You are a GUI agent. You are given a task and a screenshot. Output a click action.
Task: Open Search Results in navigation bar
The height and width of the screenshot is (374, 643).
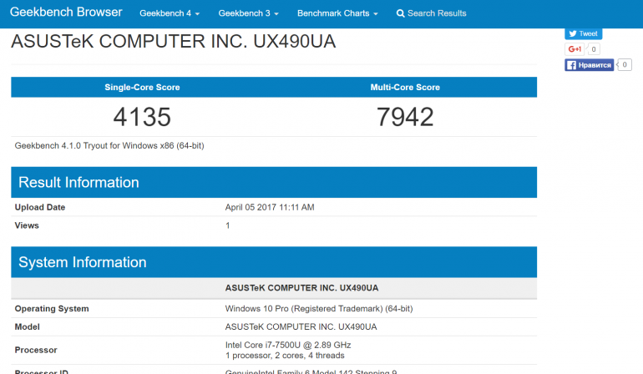[x=432, y=13]
